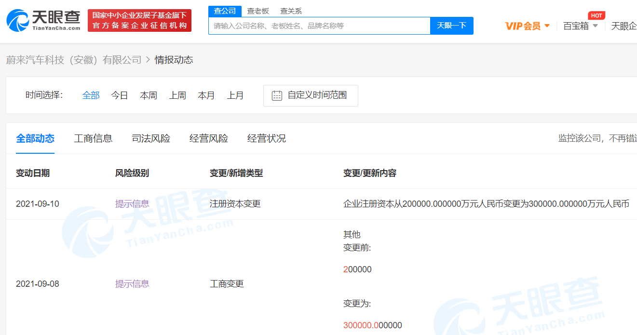Filter time by 本周
637x335 pixels.
point(149,95)
